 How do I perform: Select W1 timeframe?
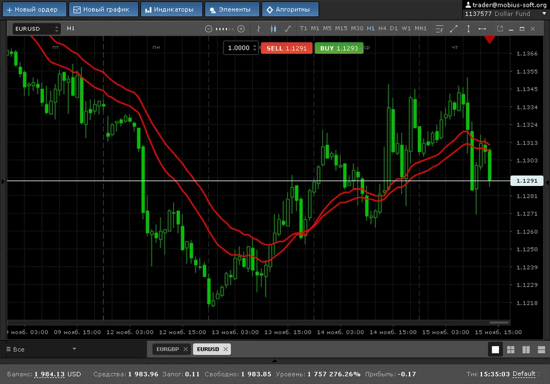(x=406, y=29)
